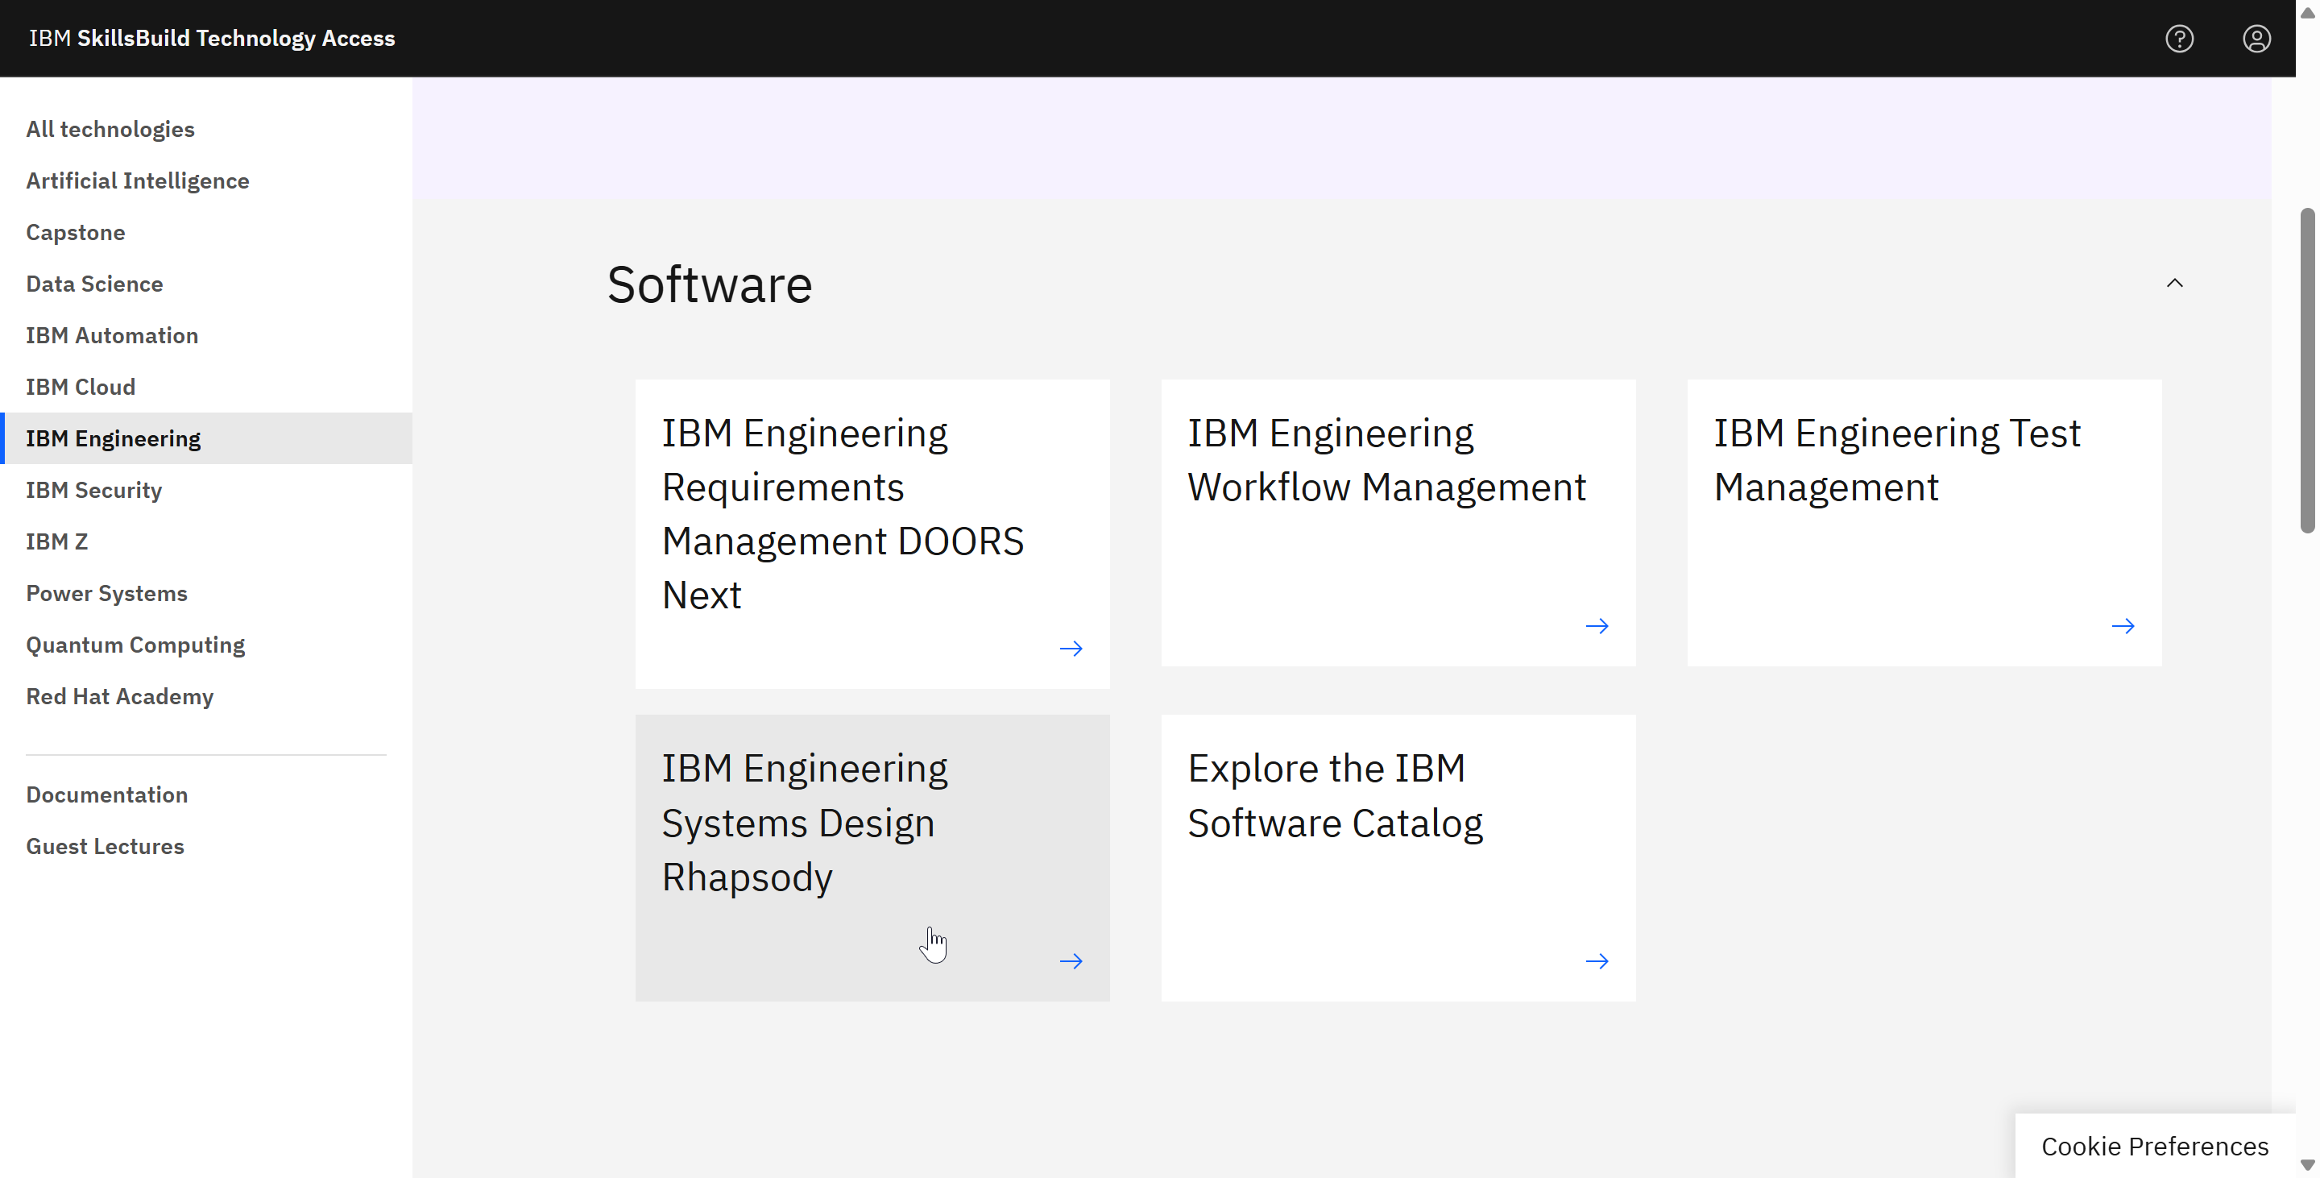The width and height of the screenshot is (2320, 1178).
Task: Select IBM Engineering sidebar item
Action: pos(206,438)
